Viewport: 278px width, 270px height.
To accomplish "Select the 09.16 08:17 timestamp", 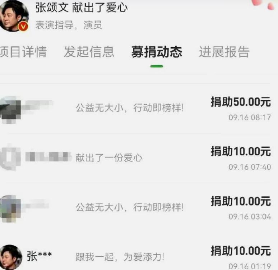I will click(250, 117).
